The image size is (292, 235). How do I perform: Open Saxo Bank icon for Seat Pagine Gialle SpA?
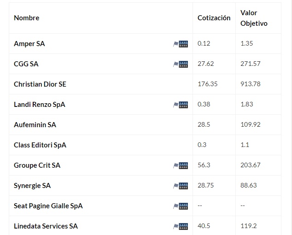[181, 206]
